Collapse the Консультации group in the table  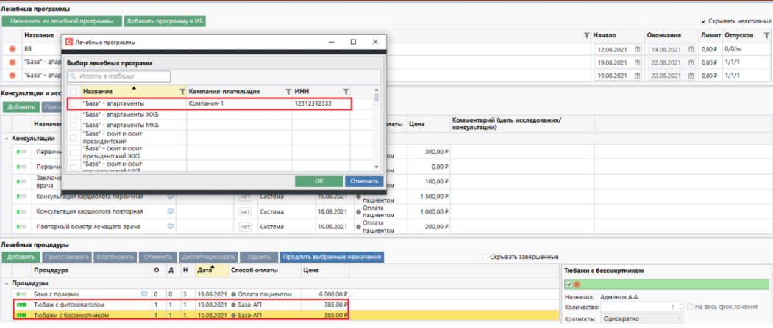[7, 138]
